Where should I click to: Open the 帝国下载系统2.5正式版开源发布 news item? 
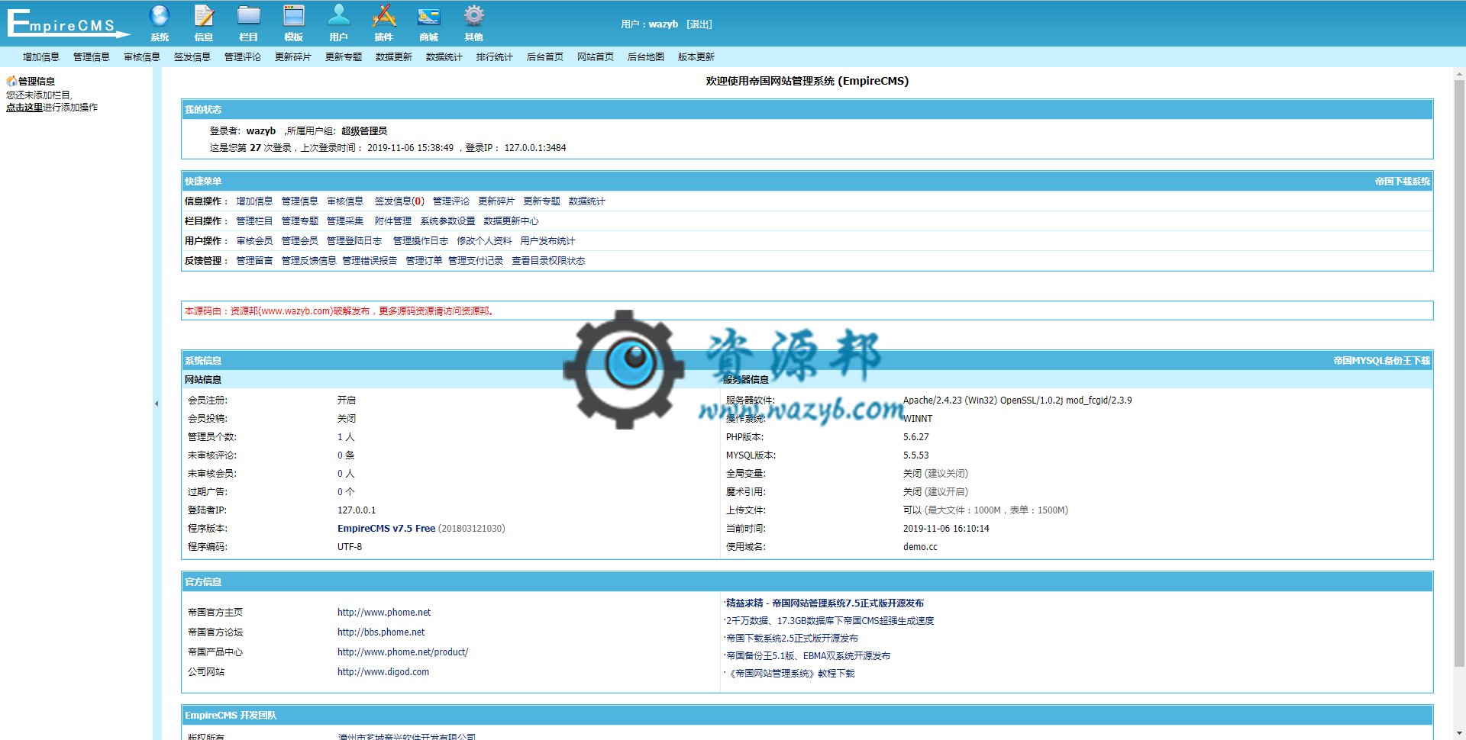point(792,639)
